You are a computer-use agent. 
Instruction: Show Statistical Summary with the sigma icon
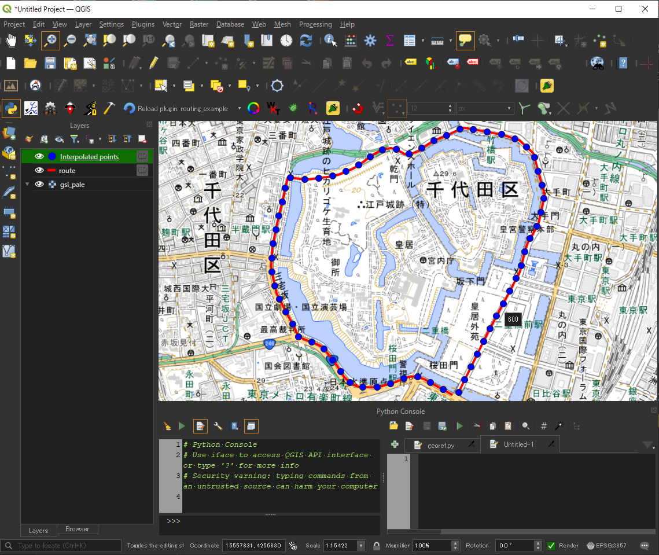(x=389, y=41)
